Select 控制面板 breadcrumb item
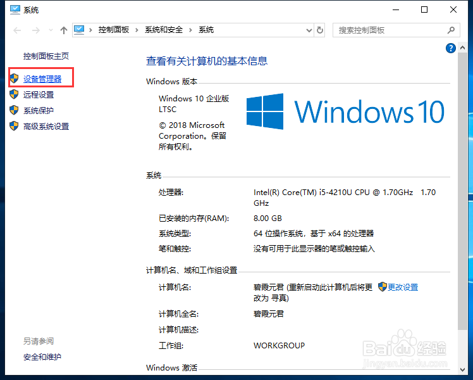473x380 pixels. (x=114, y=30)
